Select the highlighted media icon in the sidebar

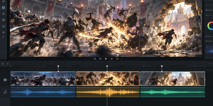click(4, 7)
